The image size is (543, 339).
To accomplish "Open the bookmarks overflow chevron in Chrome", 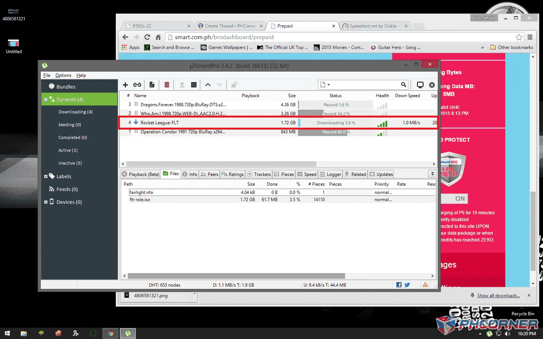I will pyautogui.click(x=483, y=47).
